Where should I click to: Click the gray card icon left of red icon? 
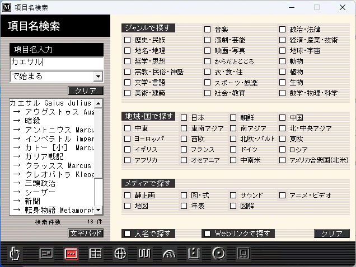[x=46, y=254]
